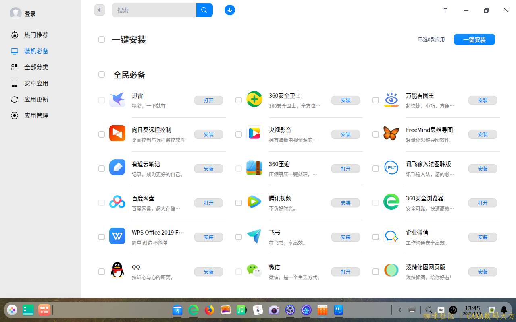Click the 万能看图王 eye icon
Image resolution: width=516 pixels, height=322 pixels.
(x=391, y=99)
